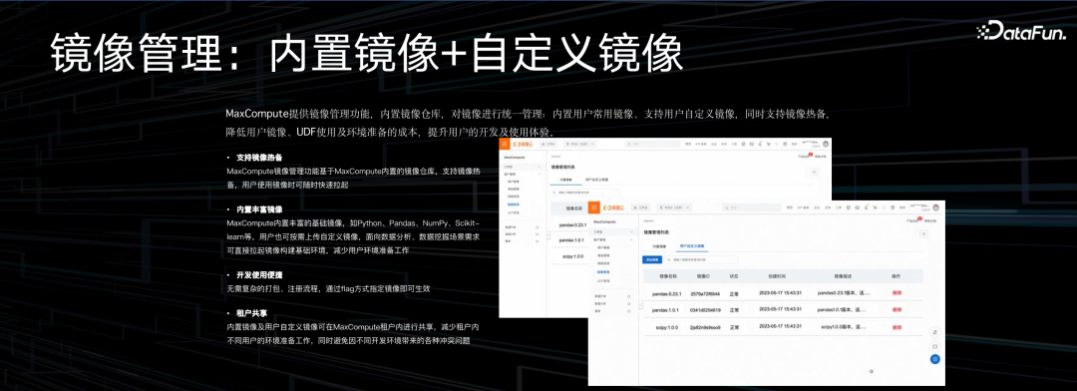Click pandas:0.23.1 in back window image list
This screenshot has height=391, width=1077.
tap(572, 225)
